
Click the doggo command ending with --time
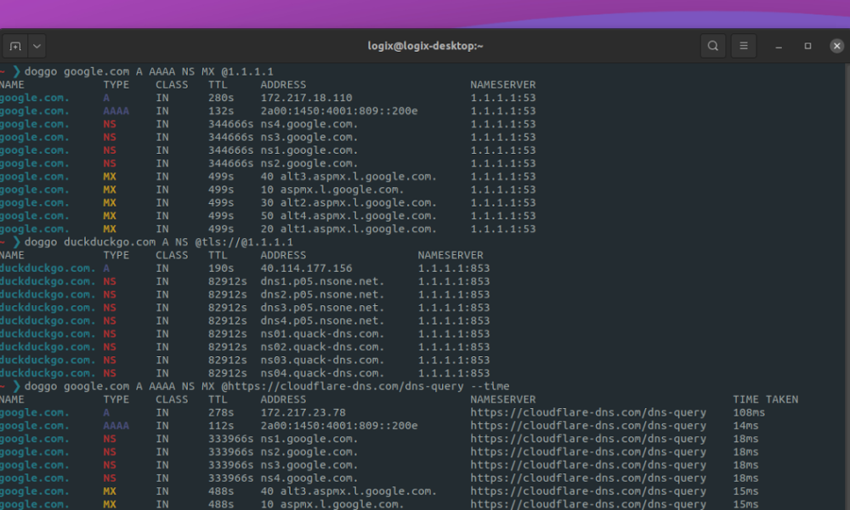click(x=267, y=387)
